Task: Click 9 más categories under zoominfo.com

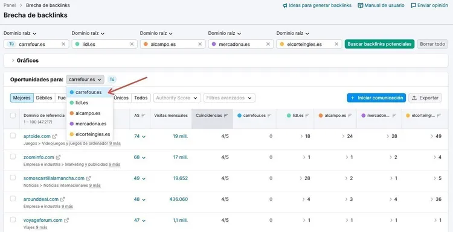Action: 114,165
